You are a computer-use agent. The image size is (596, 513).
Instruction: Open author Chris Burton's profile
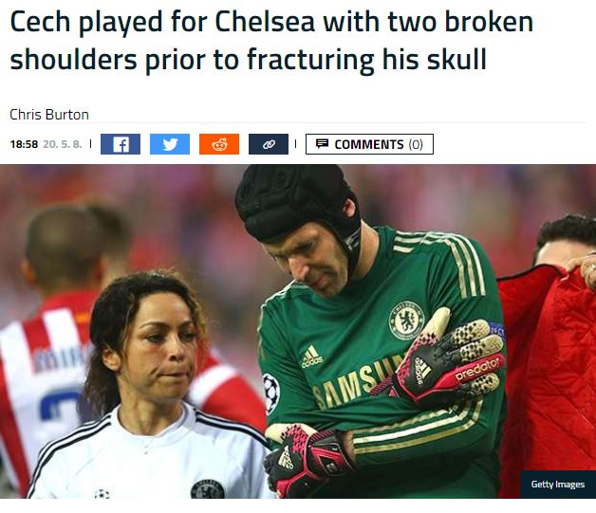tap(49, 115)
